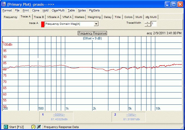Minimize the Primary Plot window
Screen dimensions: 185x130
168,4
